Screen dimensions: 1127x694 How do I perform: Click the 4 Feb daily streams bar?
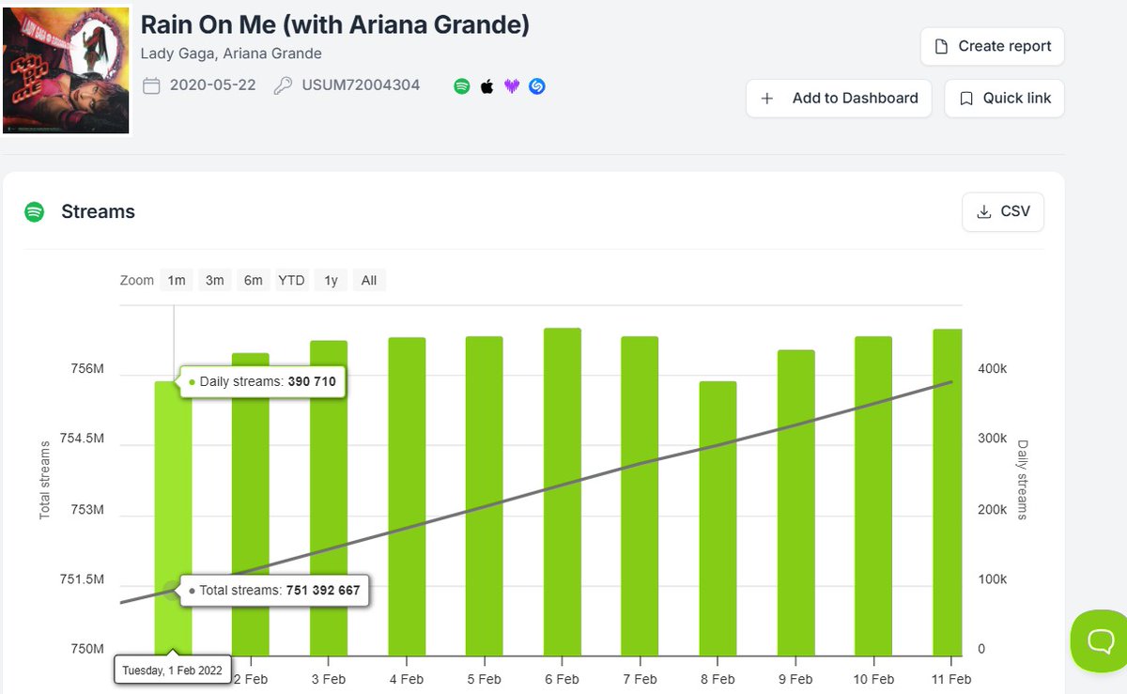pyautogui.click(x=407, y=497)
